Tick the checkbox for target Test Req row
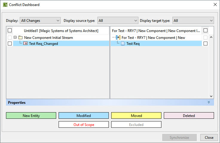220x143 pixels. 205,44
